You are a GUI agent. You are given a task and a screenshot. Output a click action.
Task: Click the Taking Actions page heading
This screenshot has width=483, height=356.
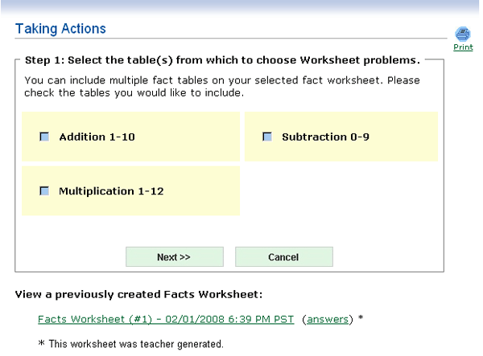pos(60,29)
